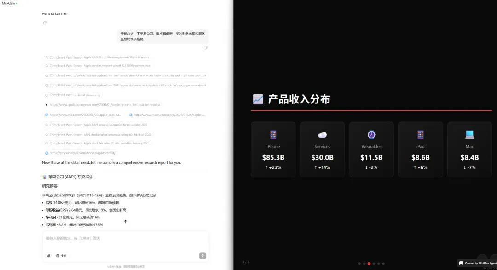
Task: Open the cnbc.com apple-aapl link
Action: click(83, 115)
